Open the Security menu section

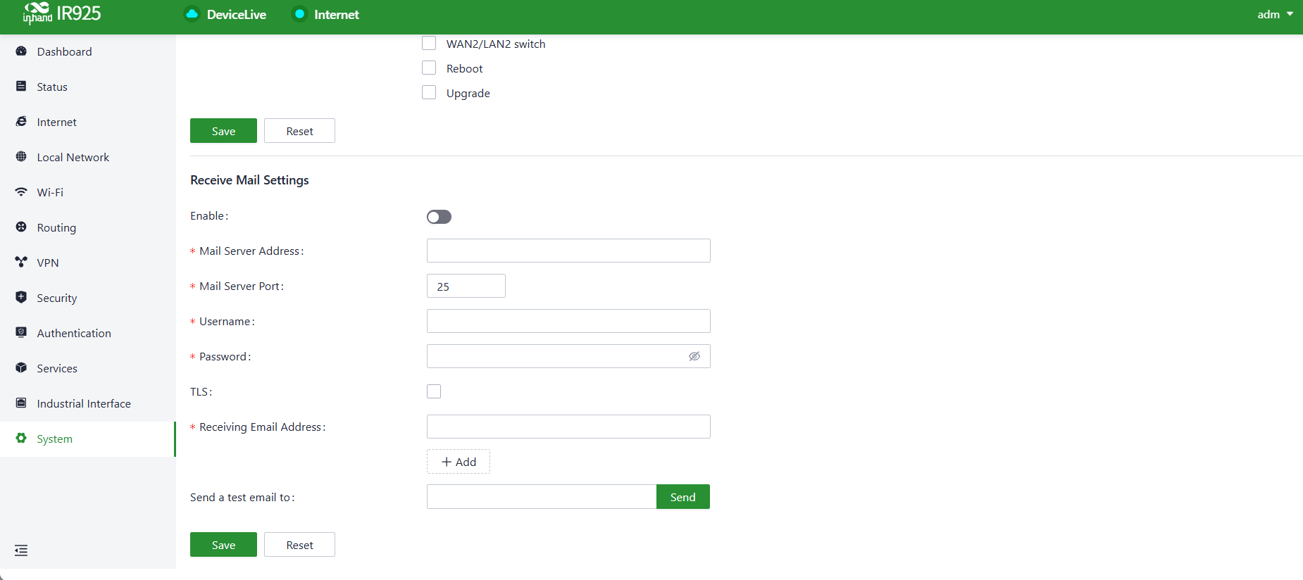click(x=88, y=298)
